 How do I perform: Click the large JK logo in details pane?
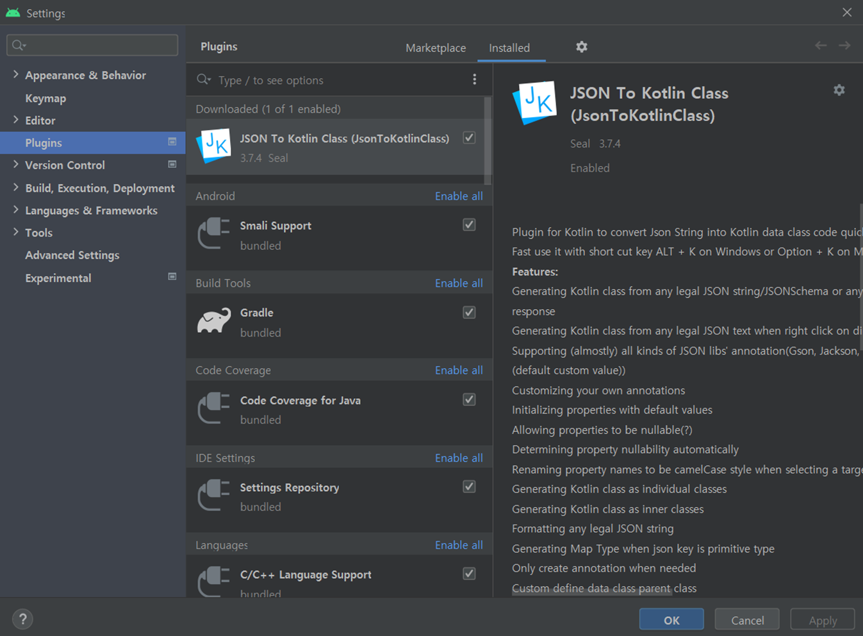[534, 103]
